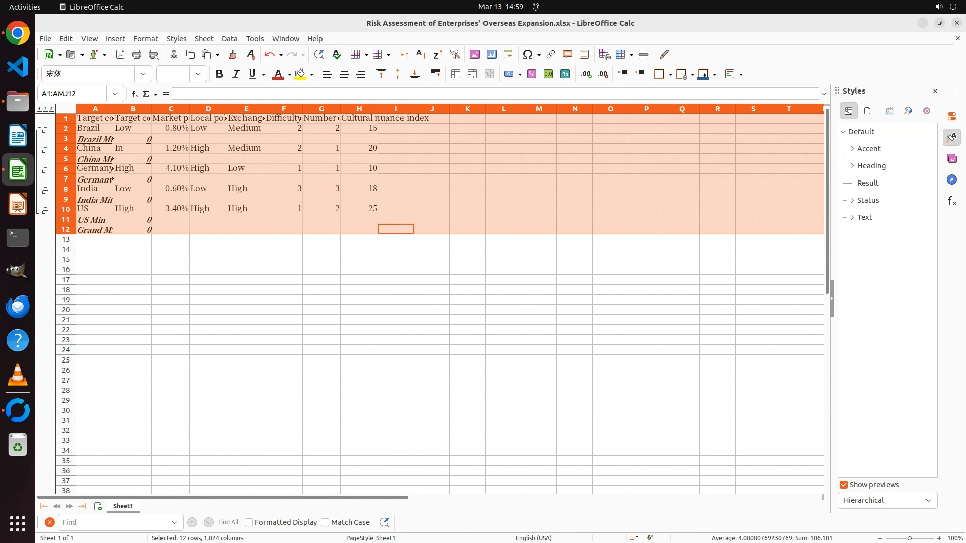Check the Formatted Display option

tap(249, 522)
